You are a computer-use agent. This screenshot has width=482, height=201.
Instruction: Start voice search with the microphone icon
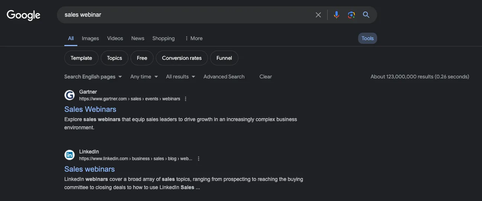click(x=336, y=15)
